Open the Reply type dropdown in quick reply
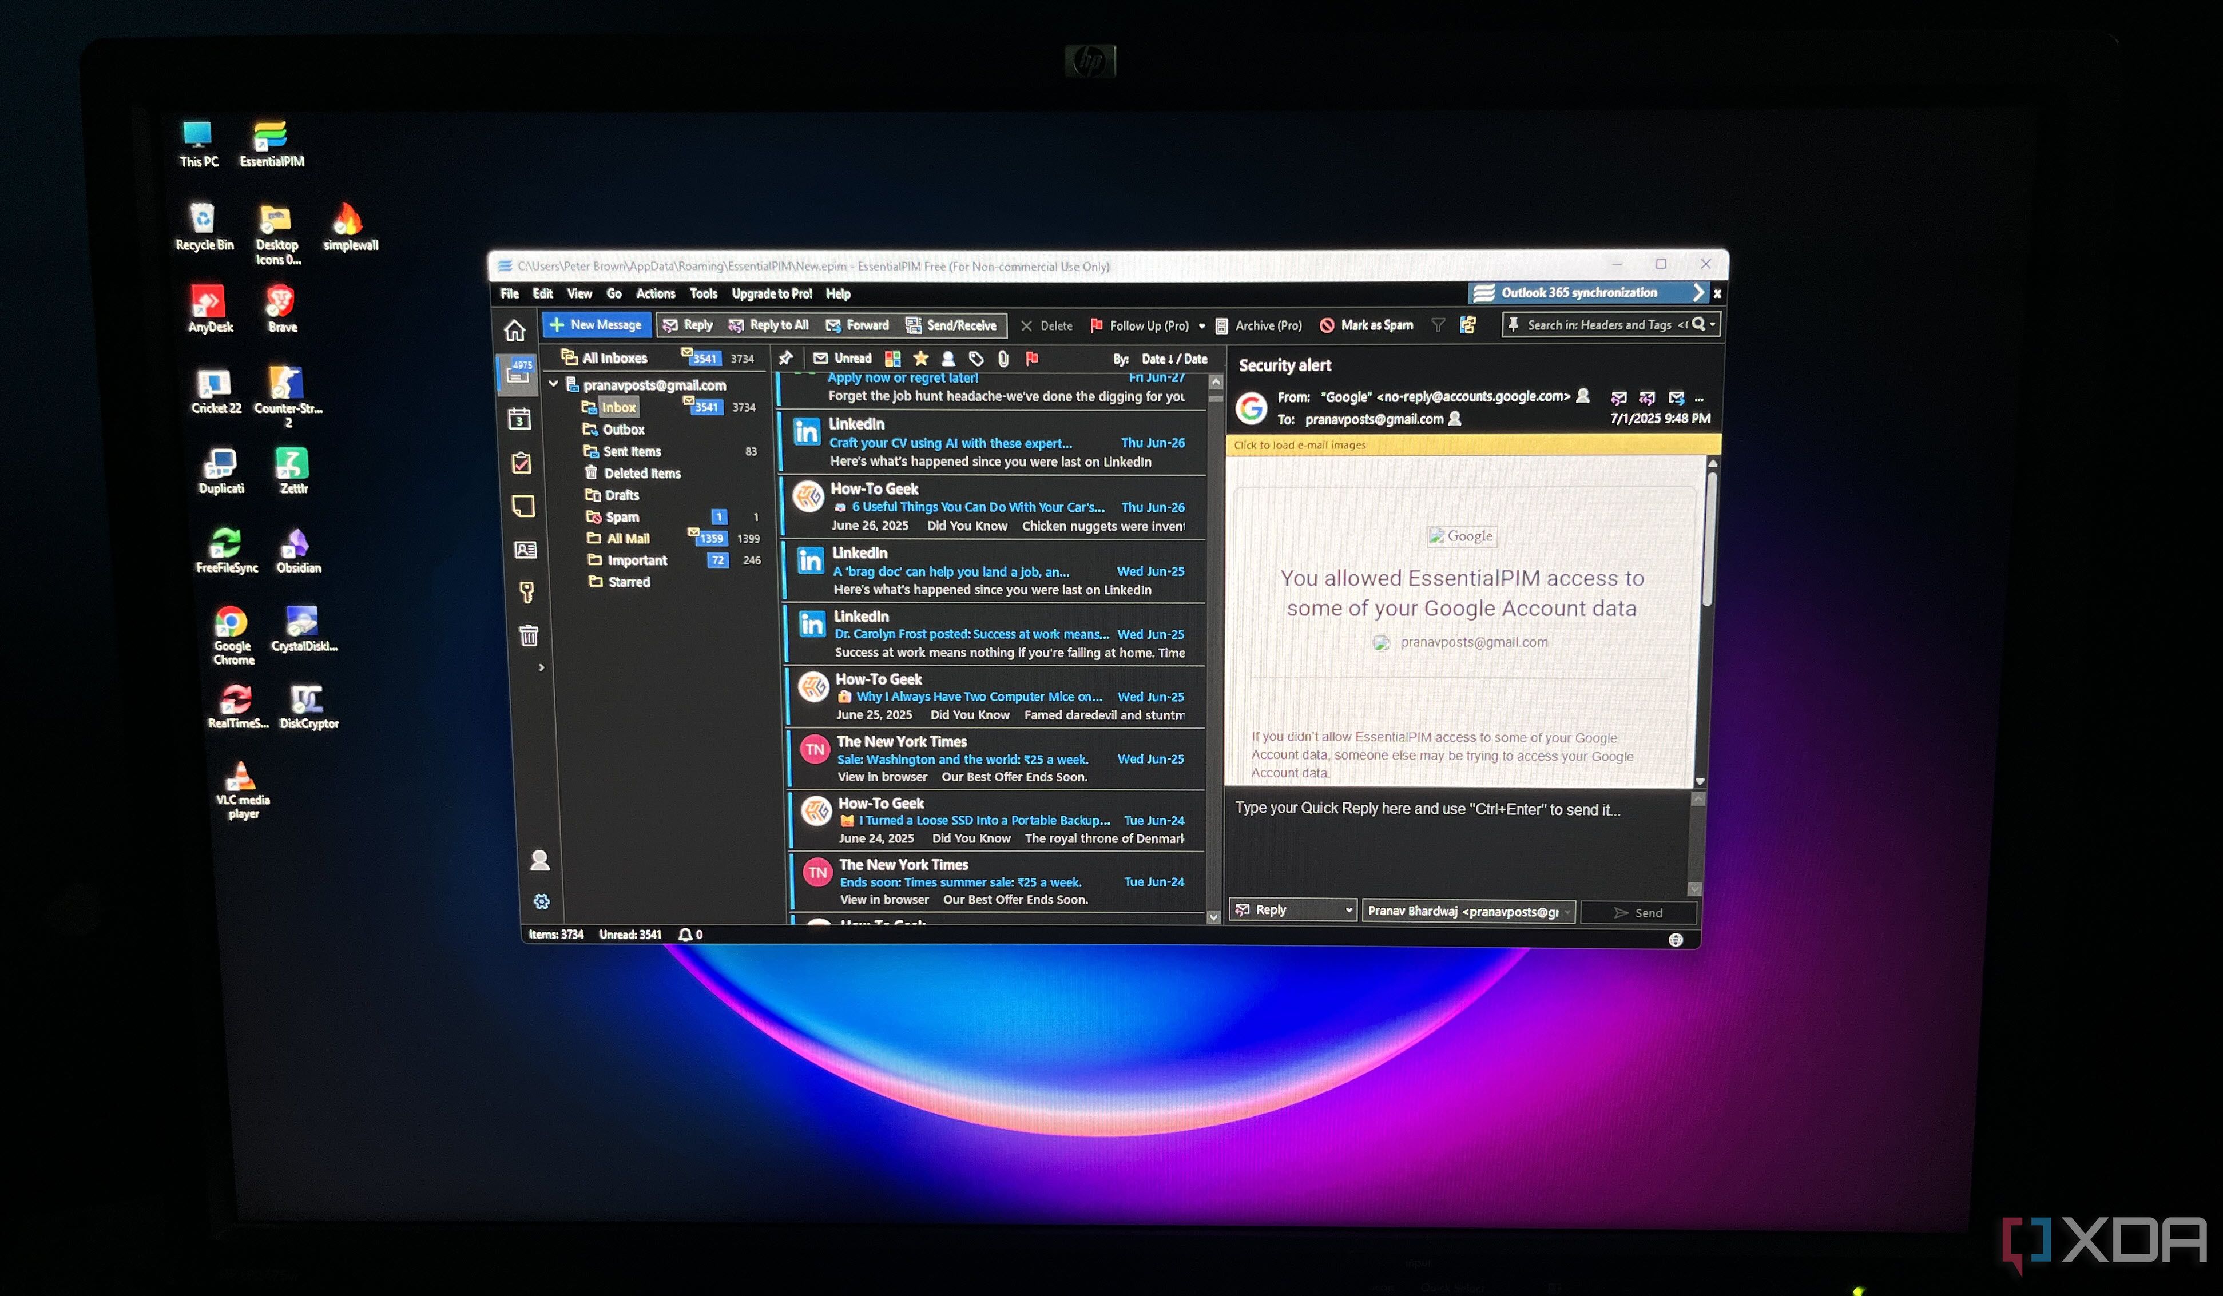This screenshot has height=1296, width=2223. click(x=1348, y=909)
